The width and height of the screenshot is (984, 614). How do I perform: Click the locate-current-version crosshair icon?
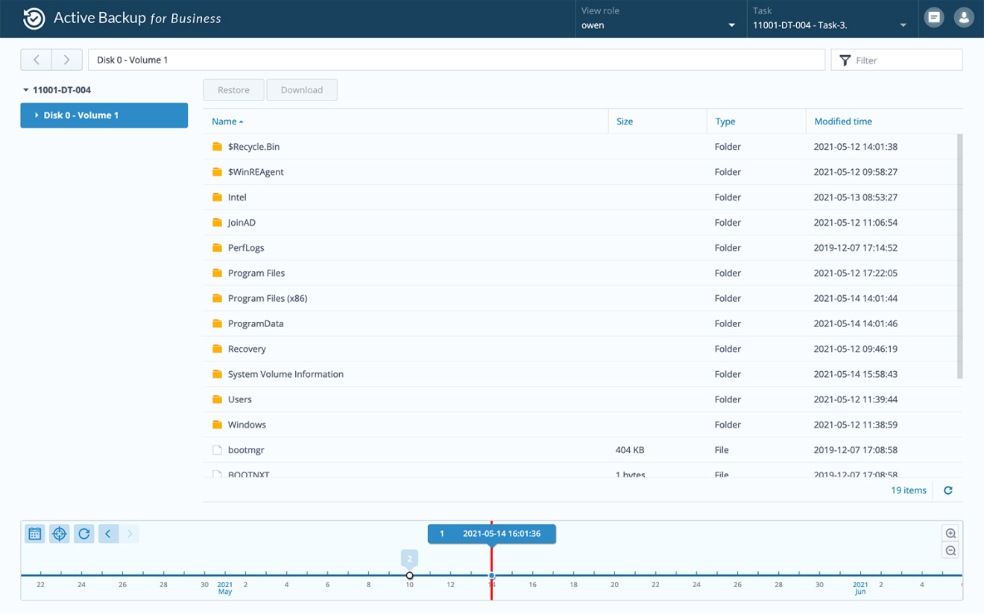coord(59,534)
